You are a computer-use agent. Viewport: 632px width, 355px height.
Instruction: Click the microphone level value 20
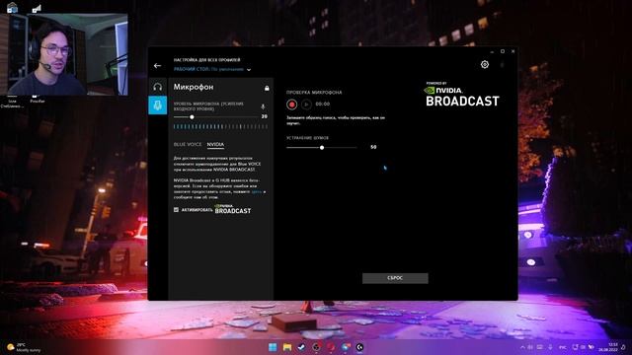pos(264,116)
